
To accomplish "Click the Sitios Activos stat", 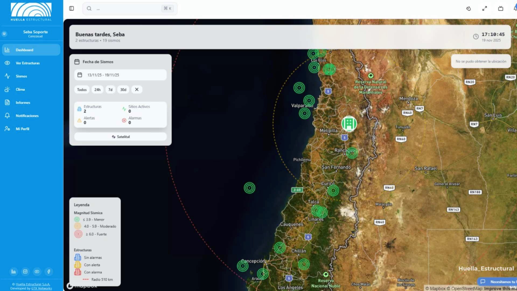I will 136,109.
